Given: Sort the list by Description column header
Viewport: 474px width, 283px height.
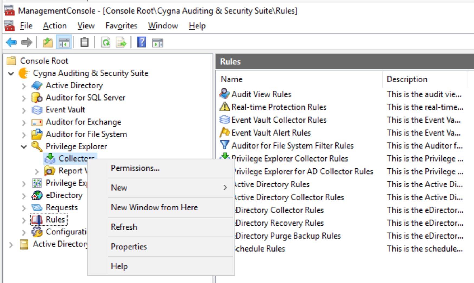Looking at the screenshot, I should coord(425,79).
